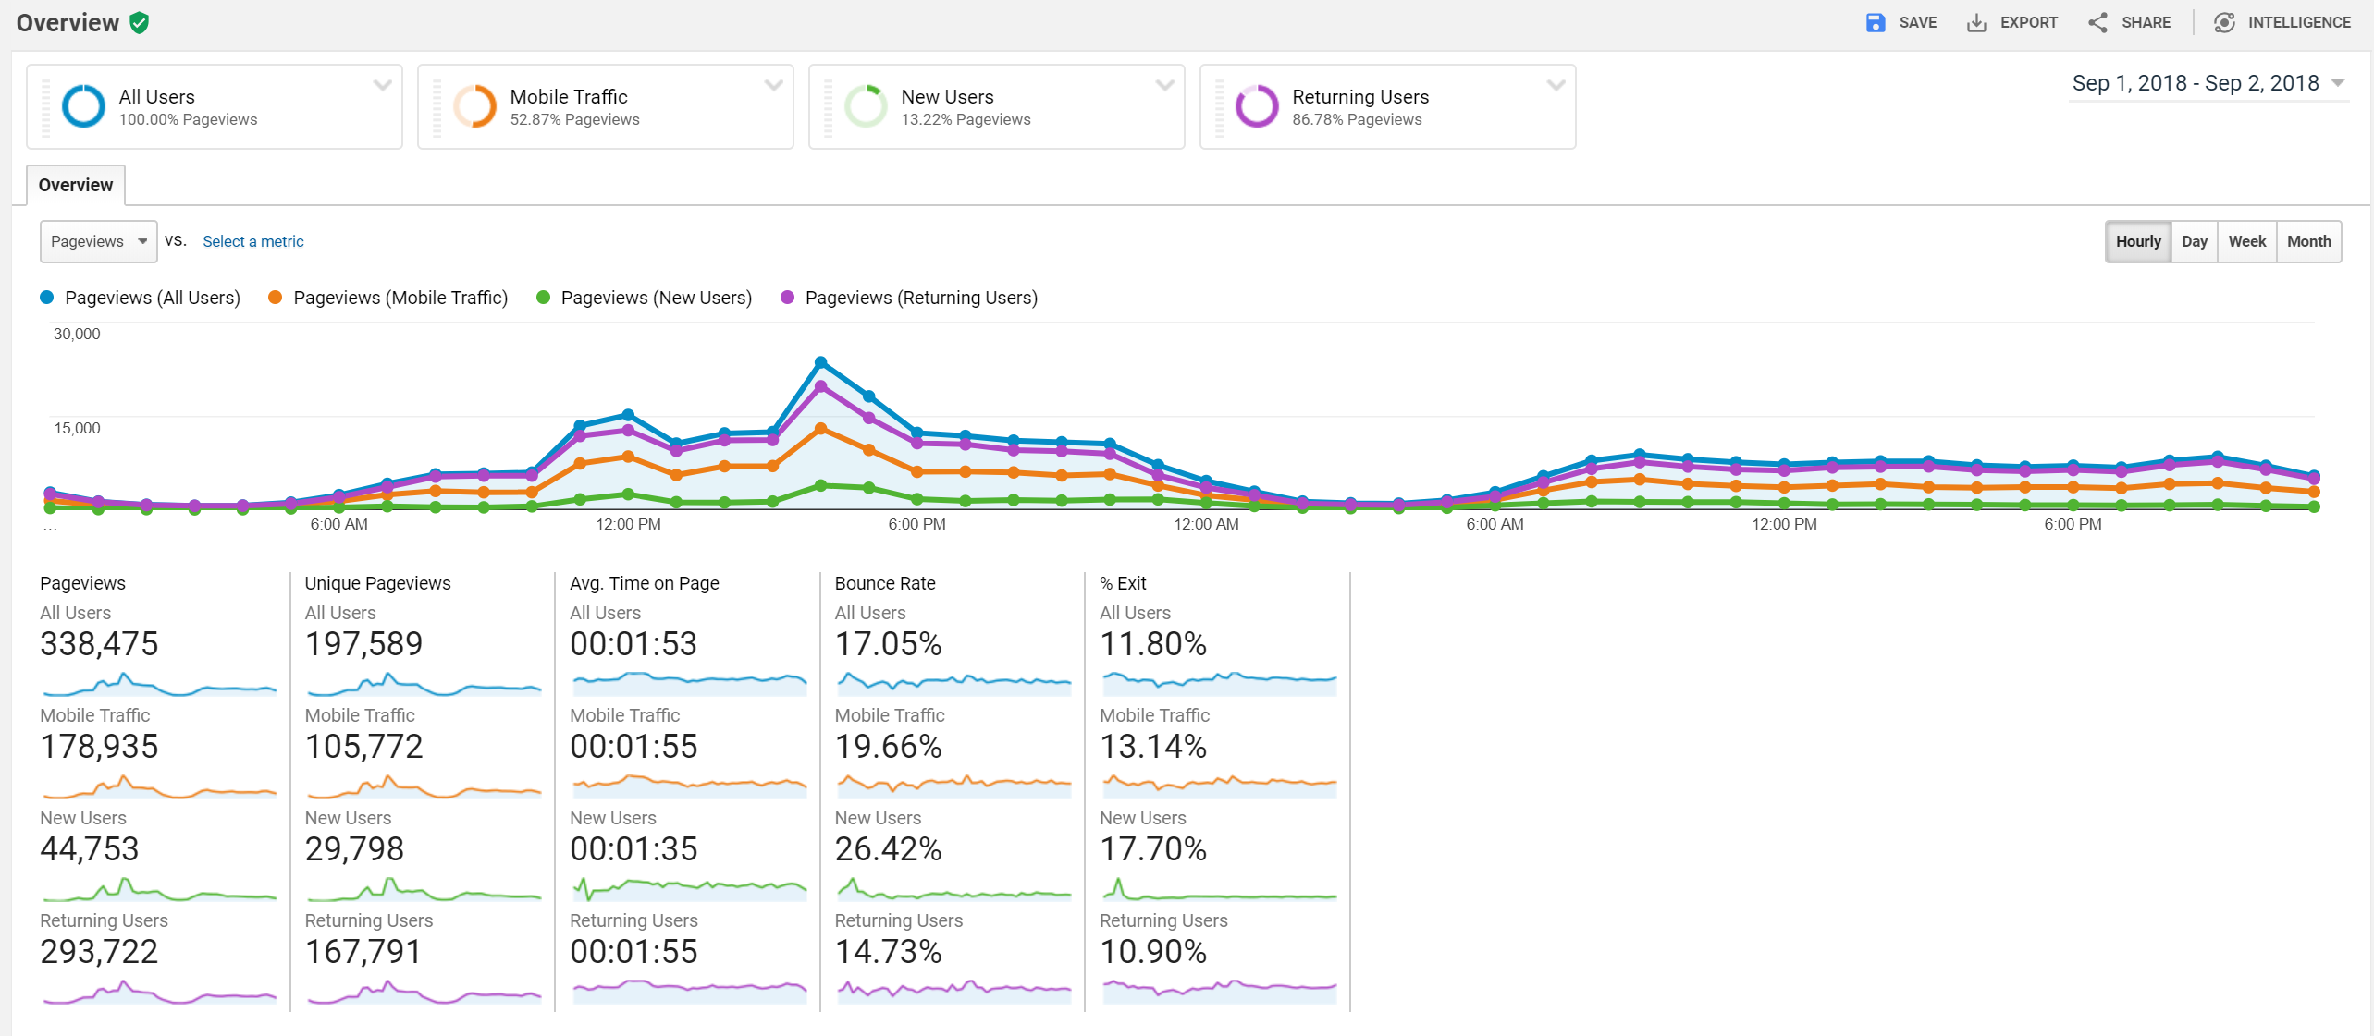Expand the All Users segment options
The height and width of the screenshot is (1036, 2374).
(x=382, y=85)
